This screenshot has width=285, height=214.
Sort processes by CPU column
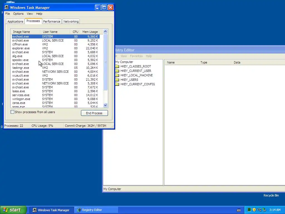(x=75, y=32)
